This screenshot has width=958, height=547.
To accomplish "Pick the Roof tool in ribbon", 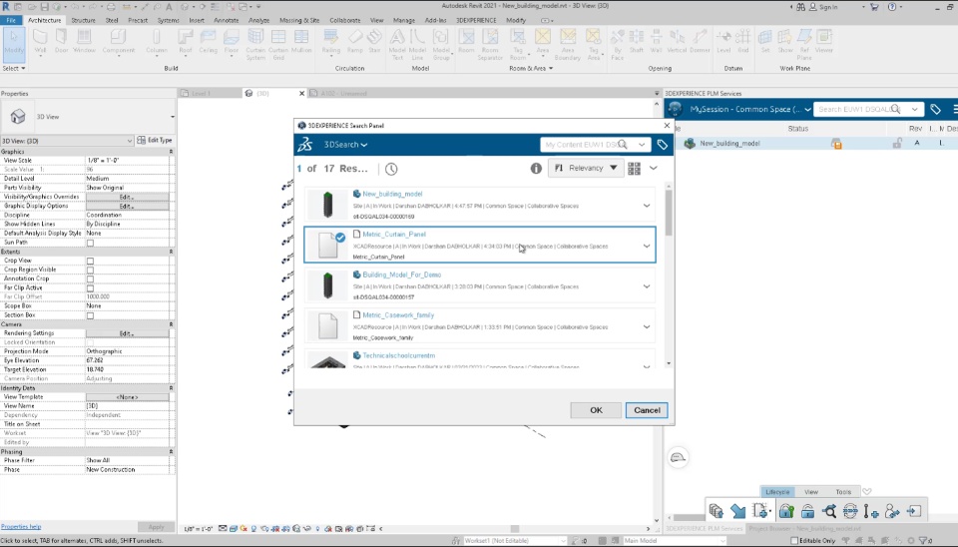I will point(186,42).
